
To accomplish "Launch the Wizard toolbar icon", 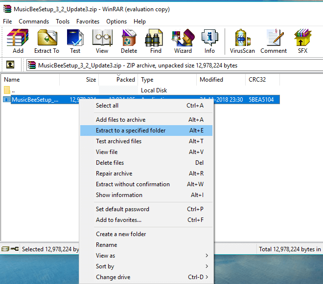I will coord(183,41).
